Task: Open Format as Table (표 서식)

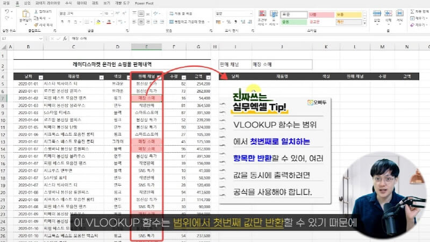Action: pyautogui.click(x=274, y=18)
